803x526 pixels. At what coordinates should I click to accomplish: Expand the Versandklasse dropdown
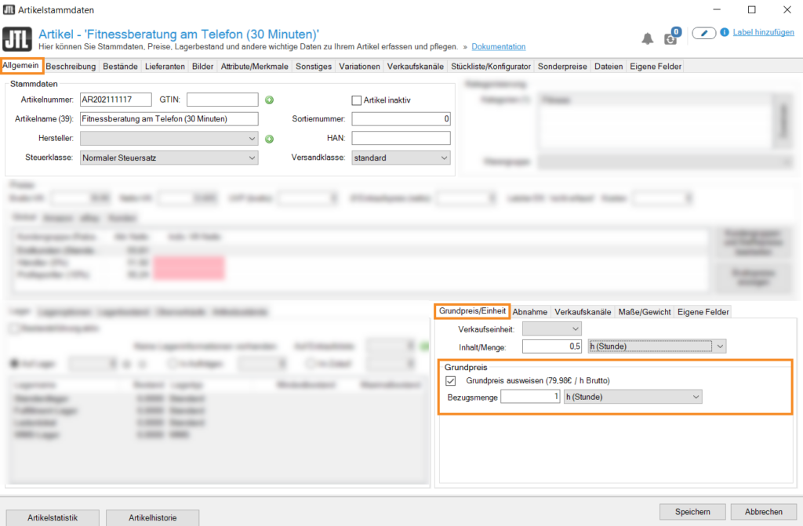point(401,158)
